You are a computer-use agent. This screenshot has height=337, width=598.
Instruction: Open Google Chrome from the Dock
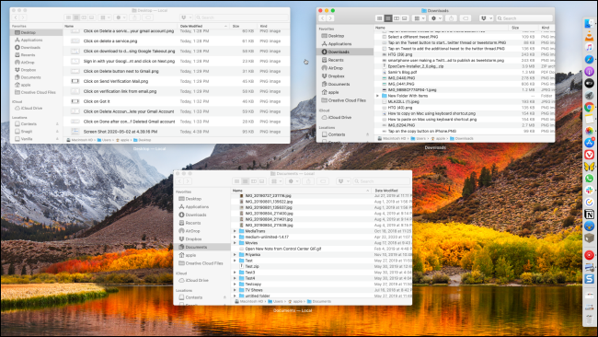[589, 107]
